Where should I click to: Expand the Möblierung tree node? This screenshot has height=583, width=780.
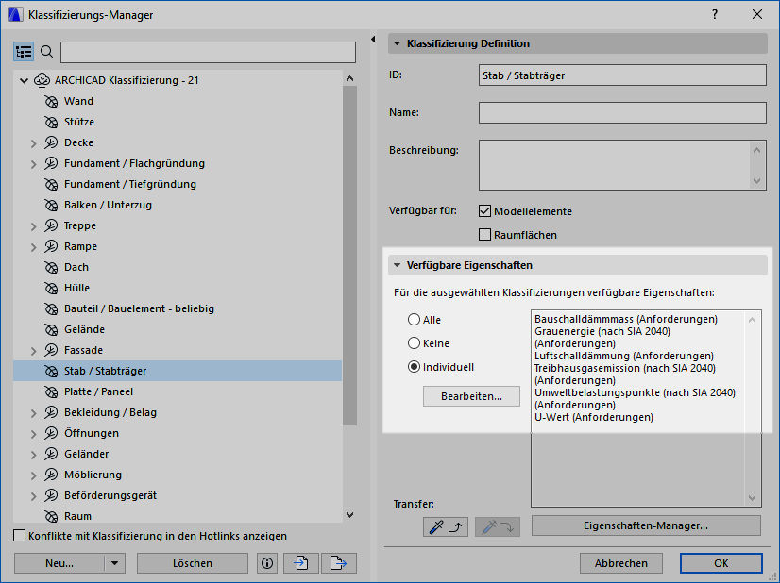pos(33,475)
